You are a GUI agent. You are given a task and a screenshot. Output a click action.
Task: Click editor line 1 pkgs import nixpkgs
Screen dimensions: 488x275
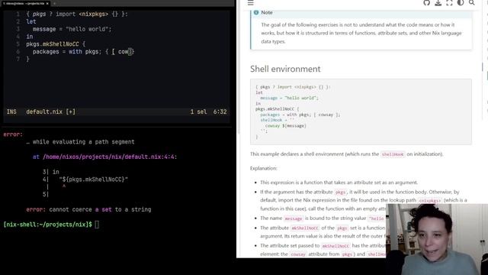(77, 14)
